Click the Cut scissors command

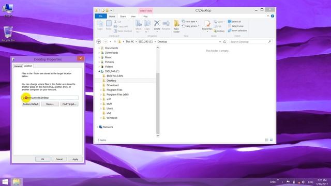click(117, 22)
